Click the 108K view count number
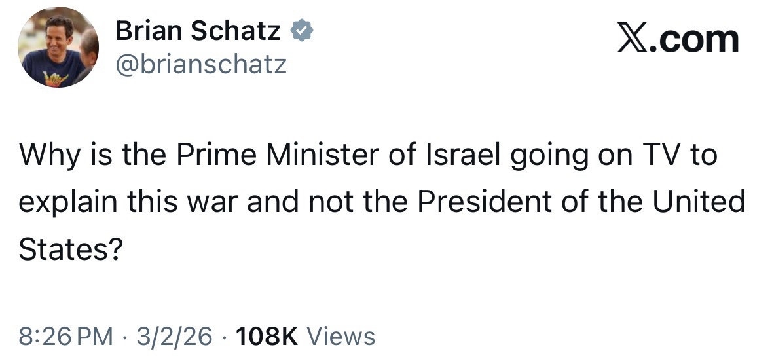The image size is (772, 364). [x=266, y=337]
